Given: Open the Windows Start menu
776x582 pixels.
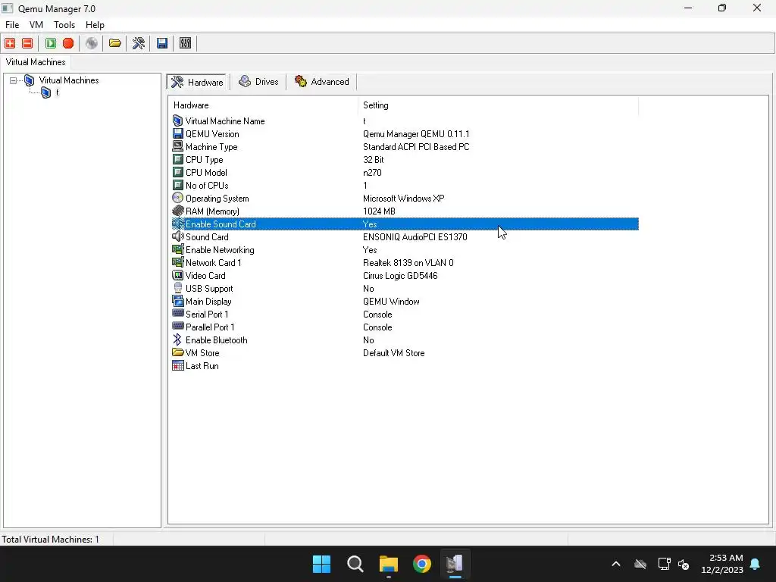Looking at the screenshot, I should 321,564.
